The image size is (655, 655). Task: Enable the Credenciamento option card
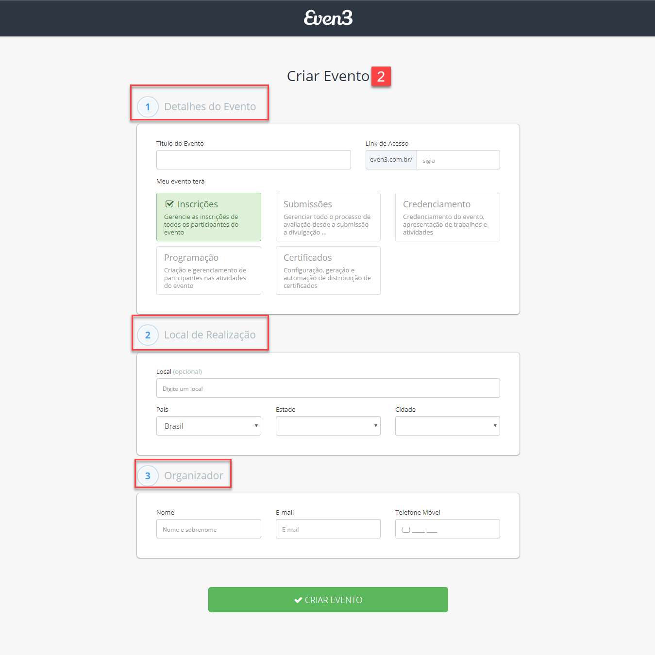click(447, 217)
